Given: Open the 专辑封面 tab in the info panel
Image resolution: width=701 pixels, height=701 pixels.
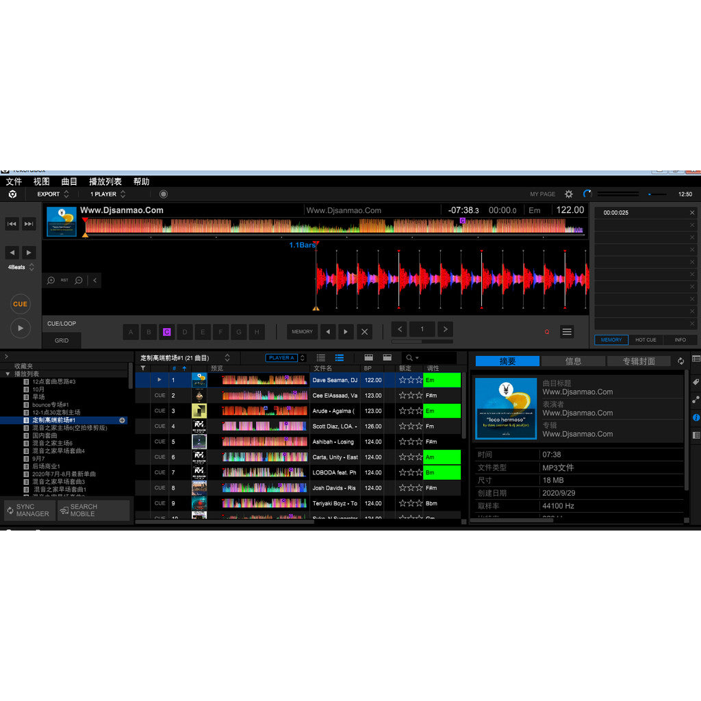Looking at the screenshot, I should pyautogui.click(x=639, y=361).
